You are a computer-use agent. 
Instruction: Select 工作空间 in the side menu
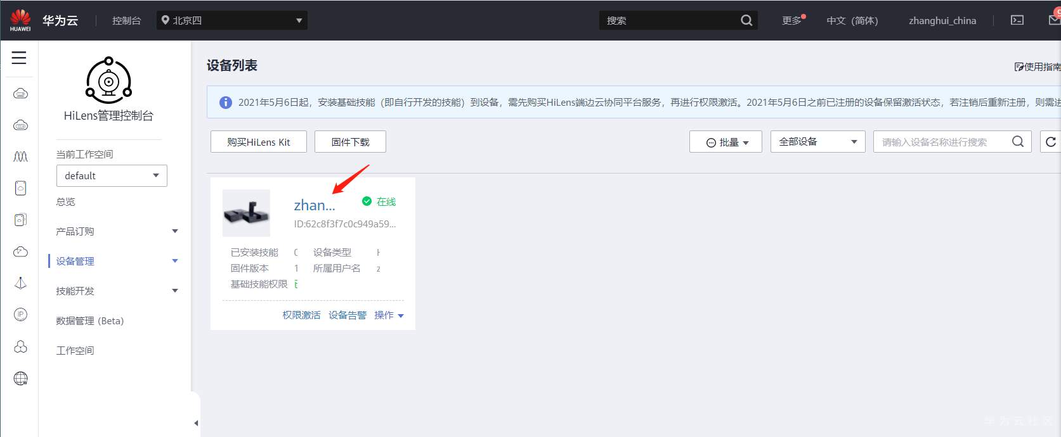75,350
